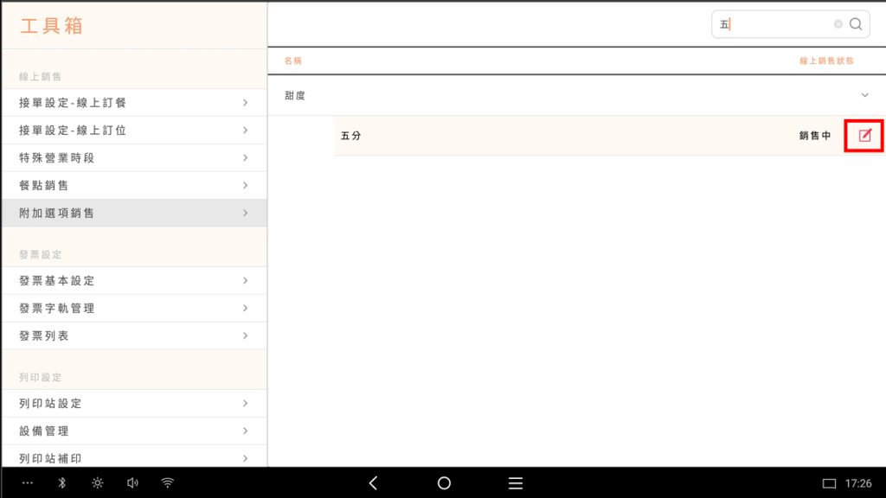Screen dimensions: 886x498
Task: Open 發票基本設定 page
Action: pos(134,281)
